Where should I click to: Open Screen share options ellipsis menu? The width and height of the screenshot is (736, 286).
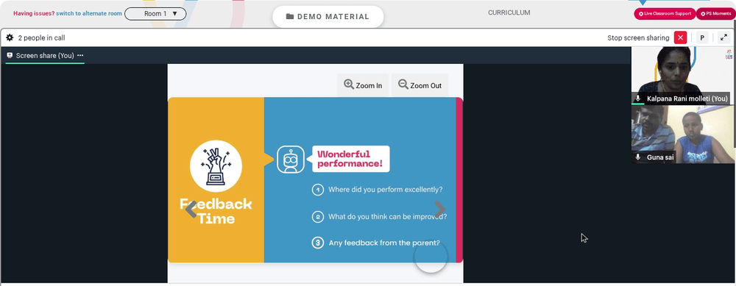(x=80, y=55)
